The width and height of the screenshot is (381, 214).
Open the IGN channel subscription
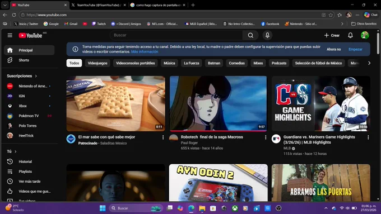(29, 96)
